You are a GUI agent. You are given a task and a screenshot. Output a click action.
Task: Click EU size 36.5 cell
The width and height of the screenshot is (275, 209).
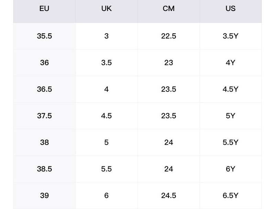pos(44,89)
